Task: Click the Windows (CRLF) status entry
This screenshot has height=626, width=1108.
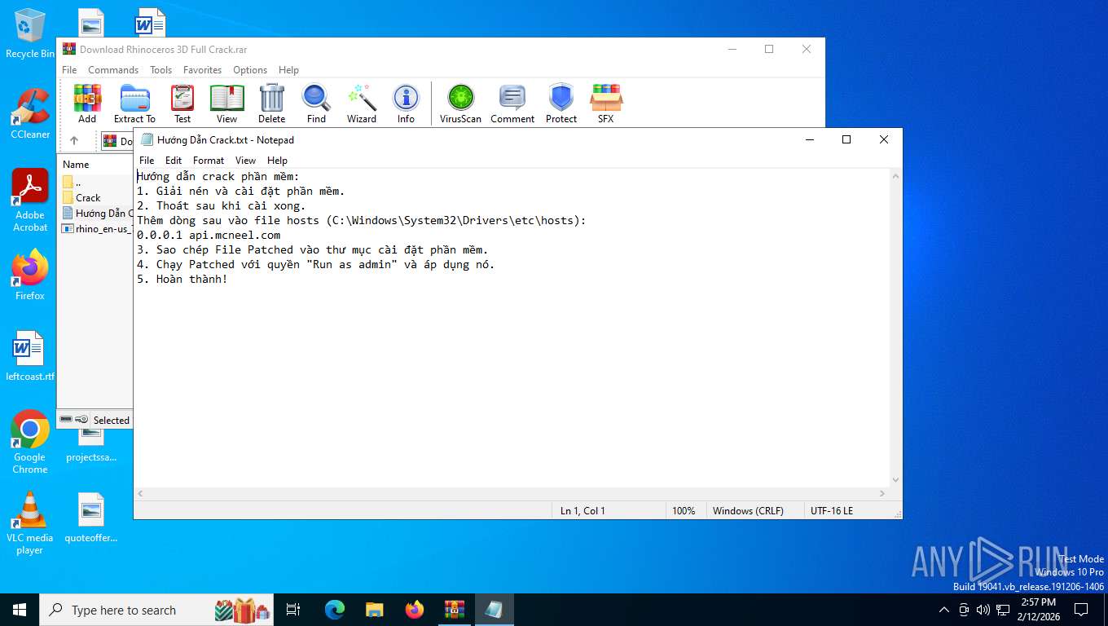Action: coord(748,510)
